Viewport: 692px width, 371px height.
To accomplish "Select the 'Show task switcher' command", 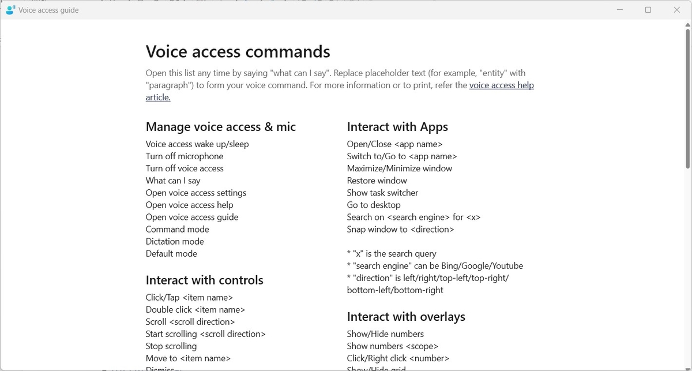I will [x=382, y=193].
